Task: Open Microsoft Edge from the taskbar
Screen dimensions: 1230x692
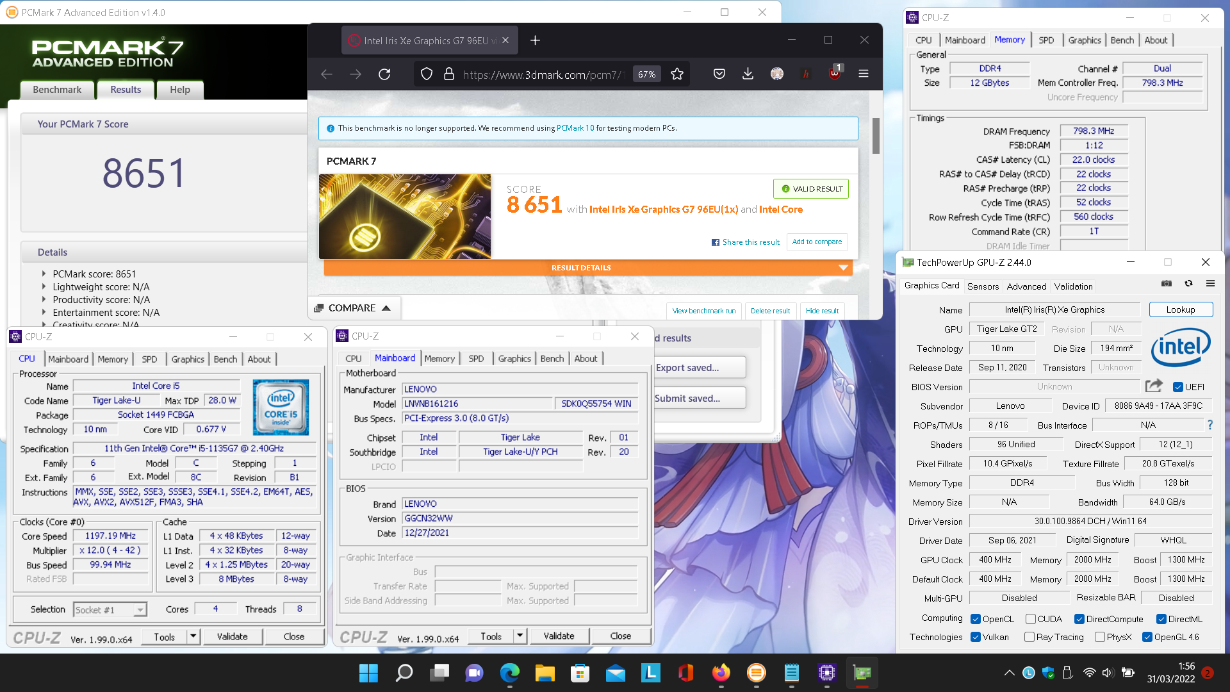Action: pos(510,673)
